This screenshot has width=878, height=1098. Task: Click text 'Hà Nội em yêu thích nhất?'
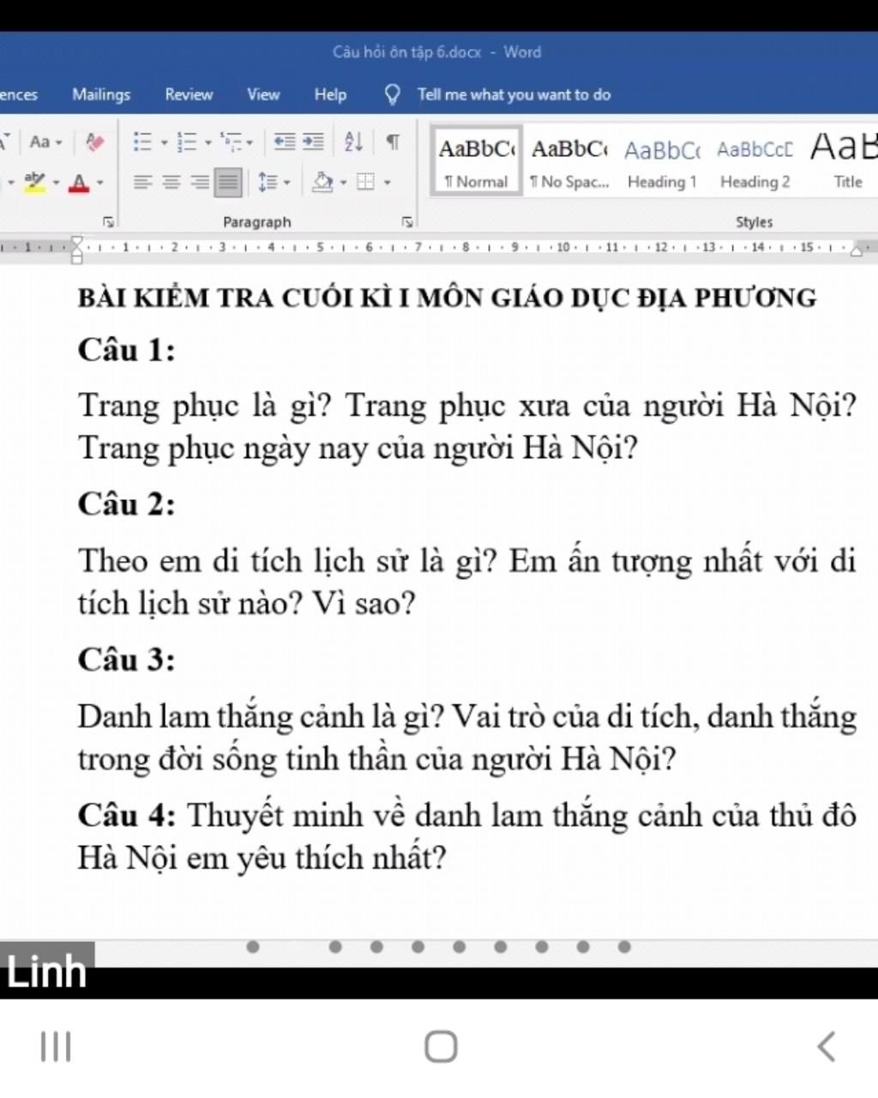(x=262, y=858)
